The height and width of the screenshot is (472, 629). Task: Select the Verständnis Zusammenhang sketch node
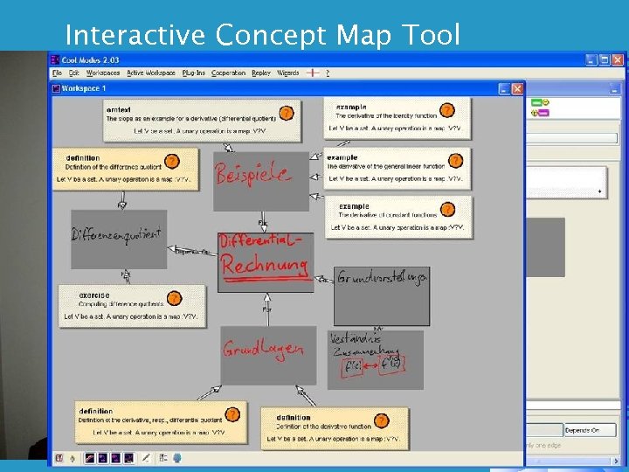tap(376, 359)
